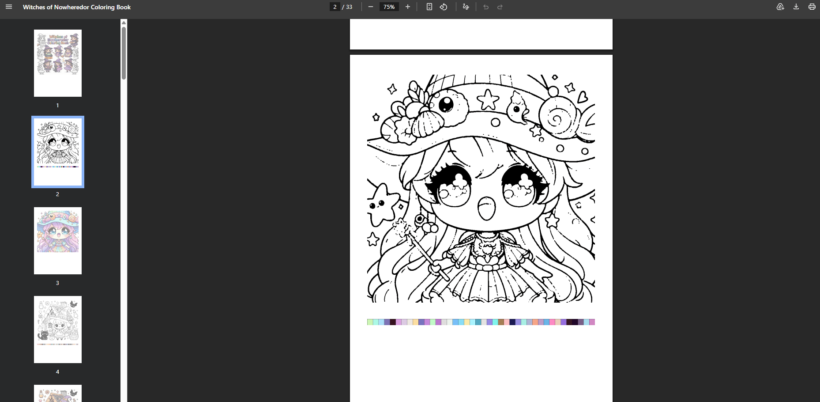Print the document
The height and width of the screenshot is (402, 820).
812,7
